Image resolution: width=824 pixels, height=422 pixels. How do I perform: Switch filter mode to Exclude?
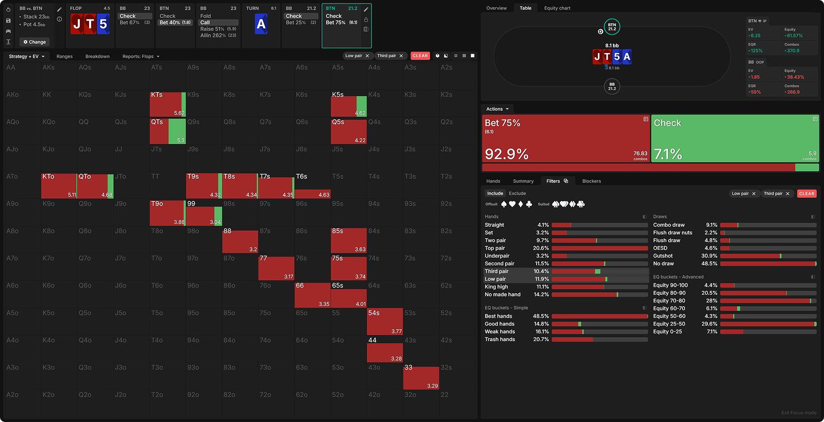517,194
